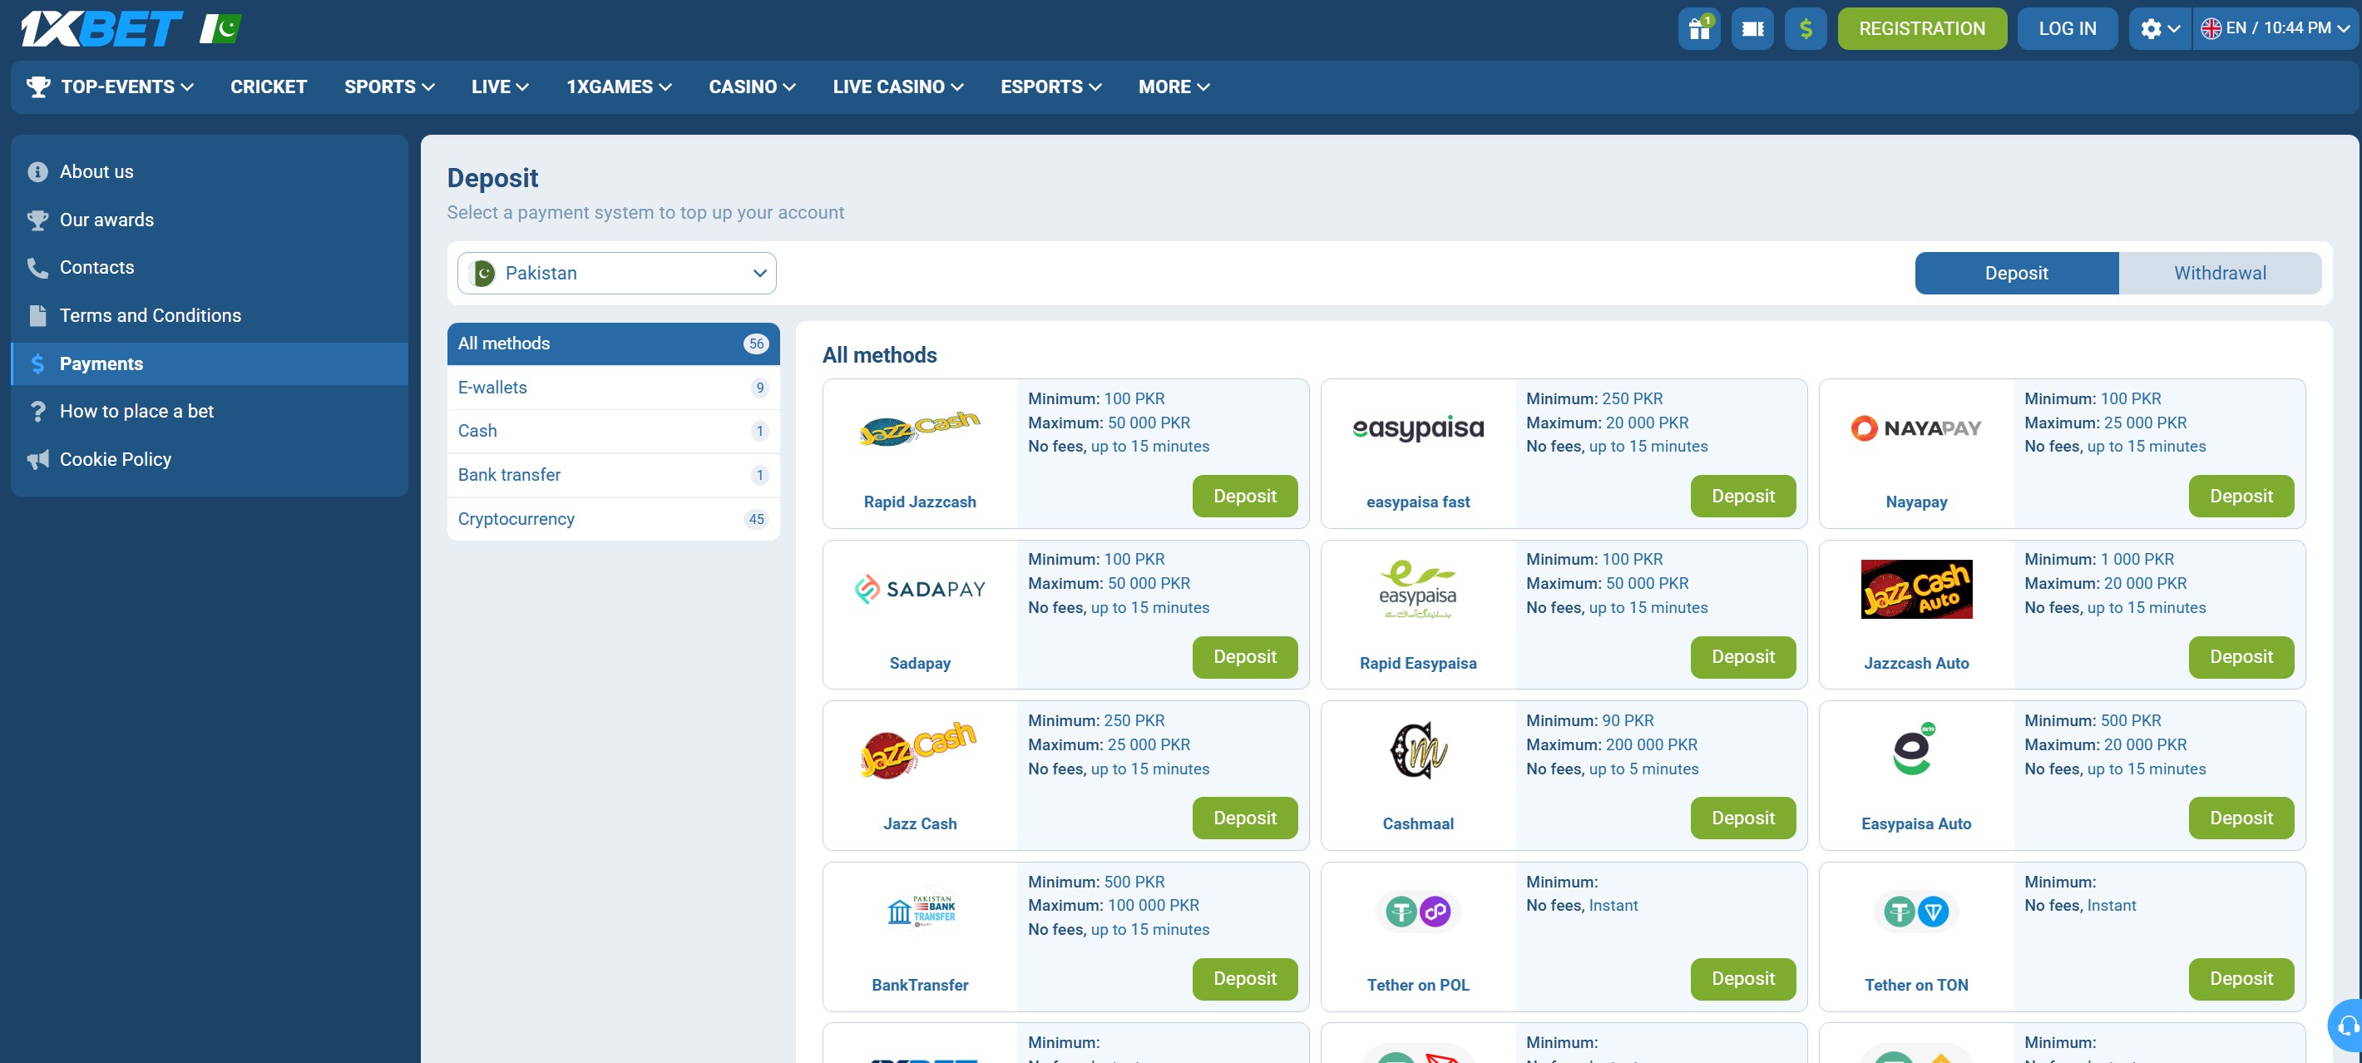
Task: Expand the SPORTS menu
Action: (388, 87)
